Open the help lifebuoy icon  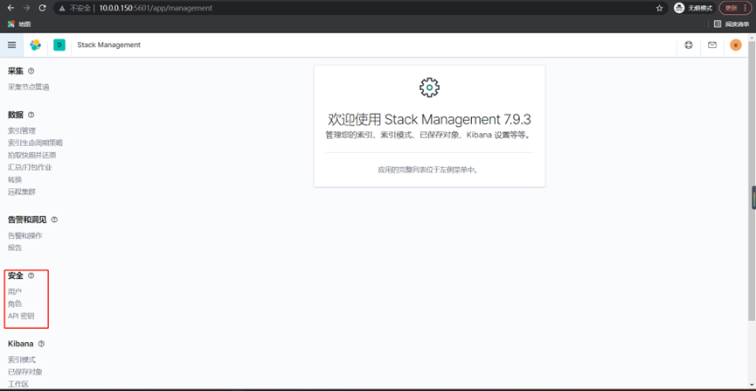click(x=689, y=45)
